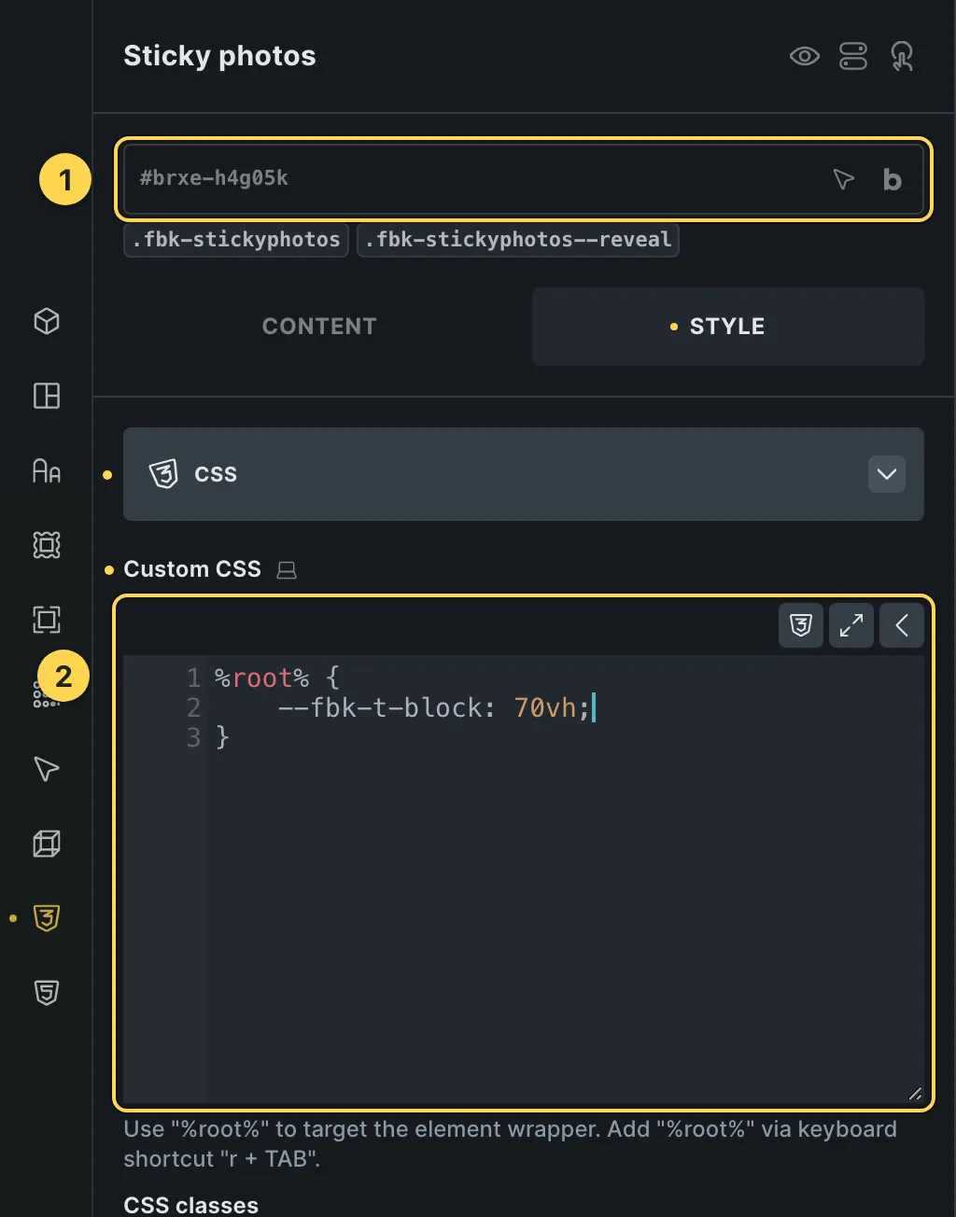Click the '70vh' value in code
Screen dimensions: 956x1217
pyautogui.click(x=545, y=707)
